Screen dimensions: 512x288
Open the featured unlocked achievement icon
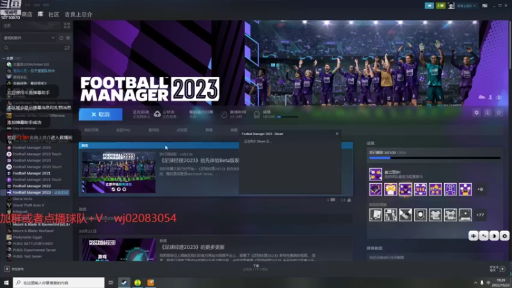[x=376, y=174]
